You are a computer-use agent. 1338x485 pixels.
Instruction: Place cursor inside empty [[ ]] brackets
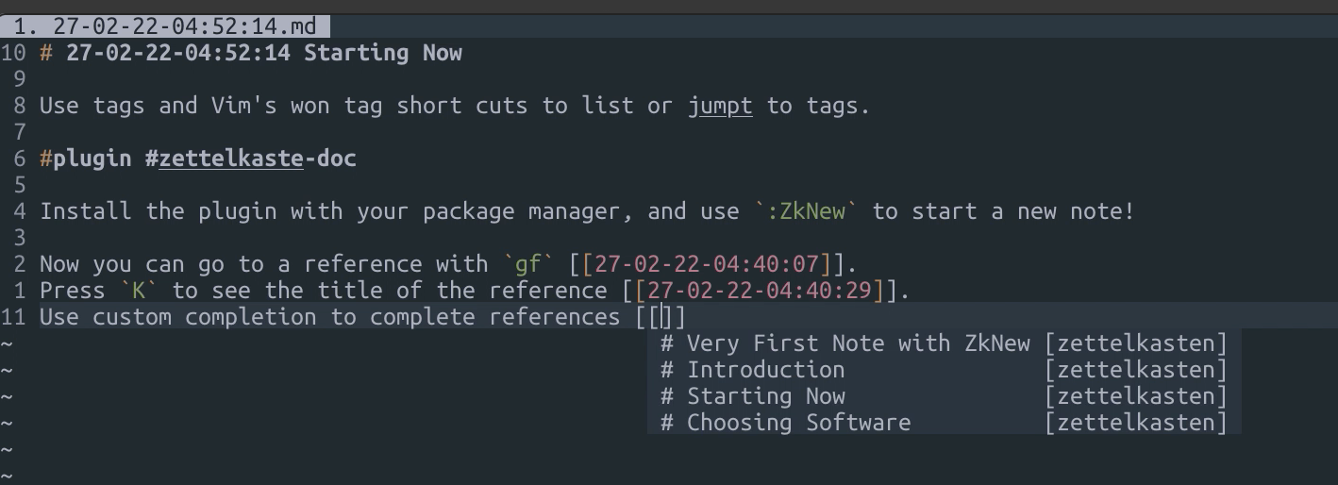click(666, 316)
